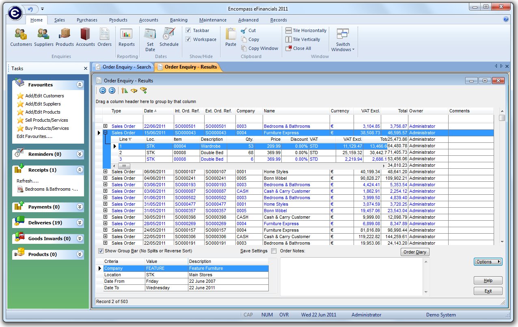Click the Company column header
518x327 pixels.
tap(249, 111)
